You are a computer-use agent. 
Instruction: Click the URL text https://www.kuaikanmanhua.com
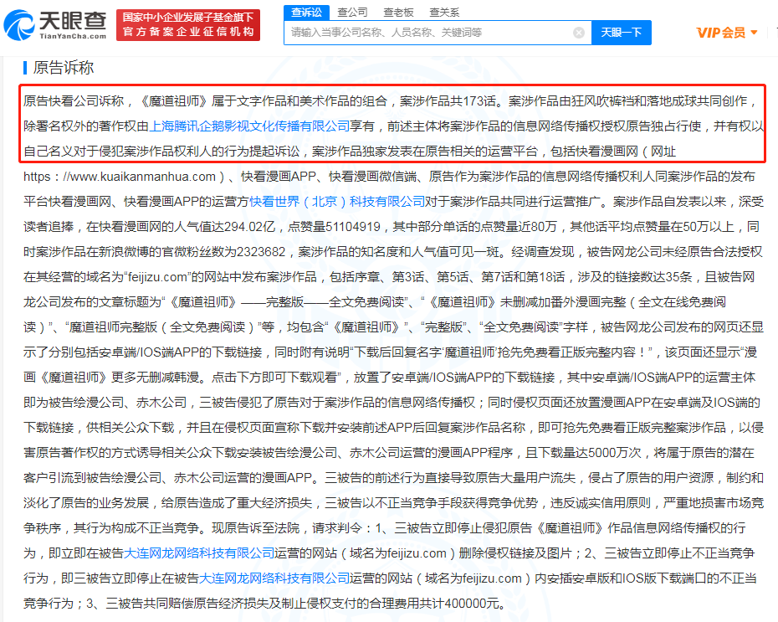(x=120, y=177)
